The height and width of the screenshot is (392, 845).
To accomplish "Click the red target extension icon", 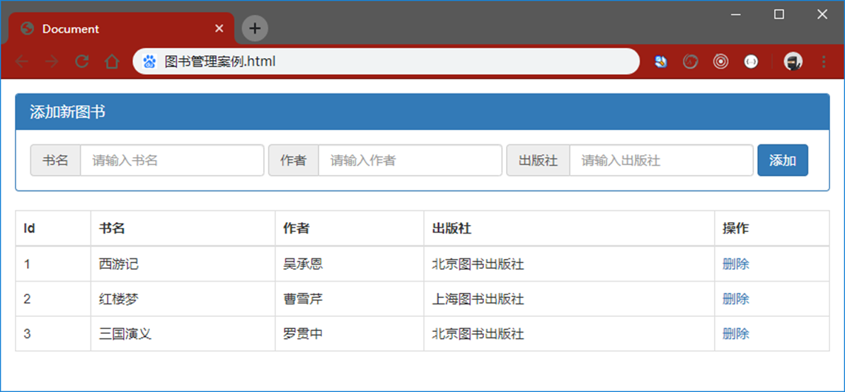I will (720, 62).
